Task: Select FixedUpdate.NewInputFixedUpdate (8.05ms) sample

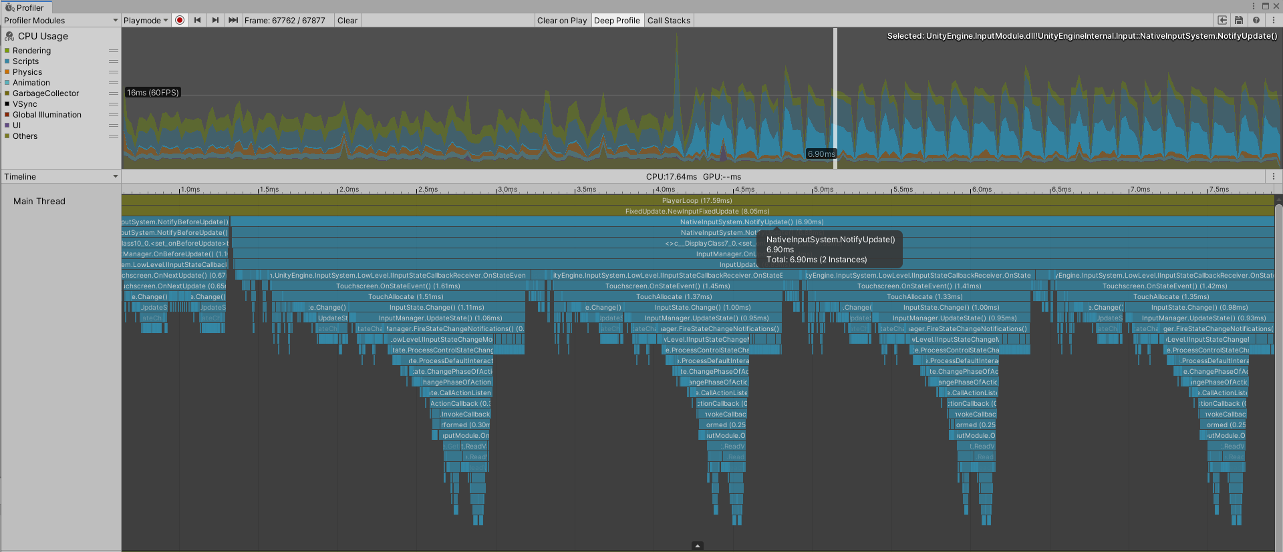Action: (x=698, y=211)
